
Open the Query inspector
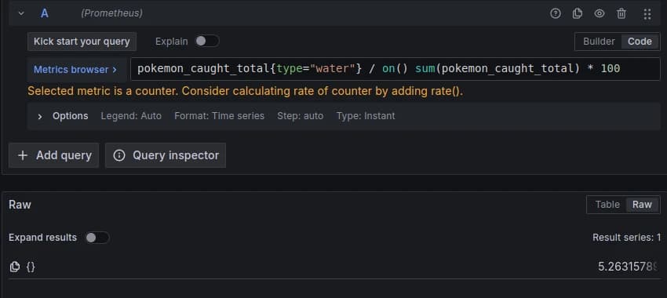(166, 155)
